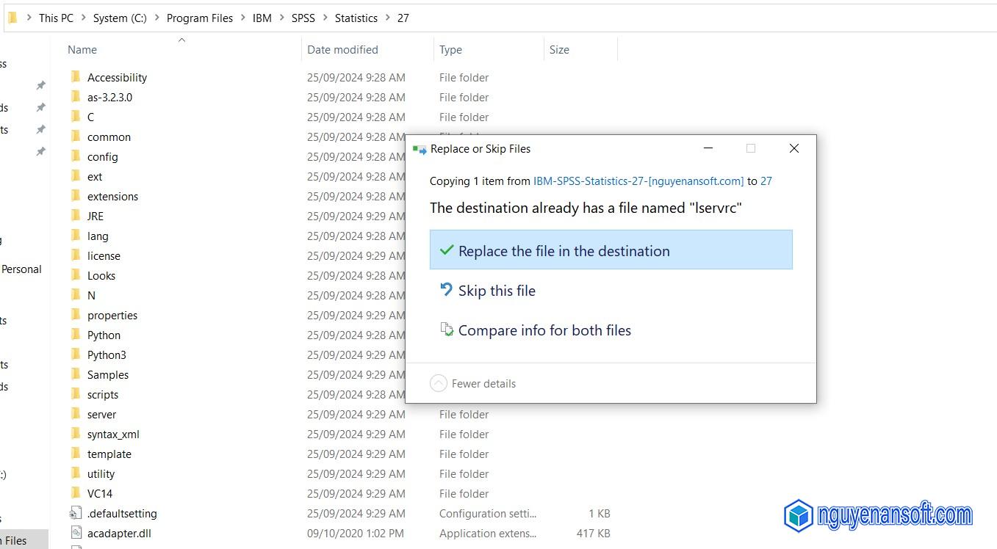Select the server folder icon
The height and width of the screenshot is (549, 997).
point(76,414)
